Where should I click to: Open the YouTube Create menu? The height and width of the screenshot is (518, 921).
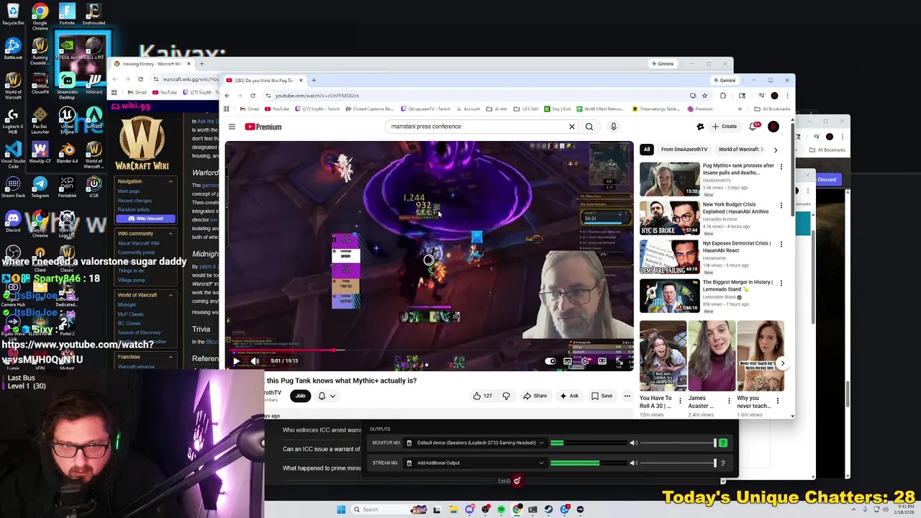[x=725, y=127]
